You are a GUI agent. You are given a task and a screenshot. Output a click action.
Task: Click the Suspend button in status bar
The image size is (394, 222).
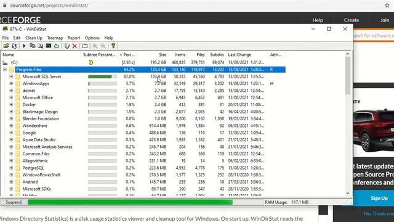click(x=14, y=202)
